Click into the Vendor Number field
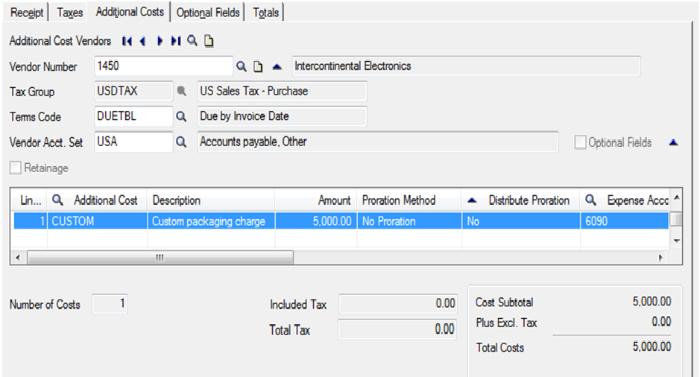 tap(164, 66)
